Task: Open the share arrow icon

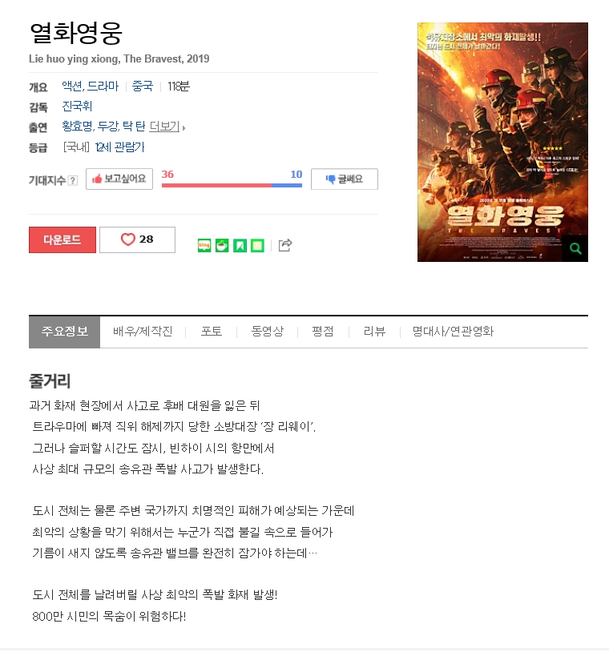Action: coord(285,245)
